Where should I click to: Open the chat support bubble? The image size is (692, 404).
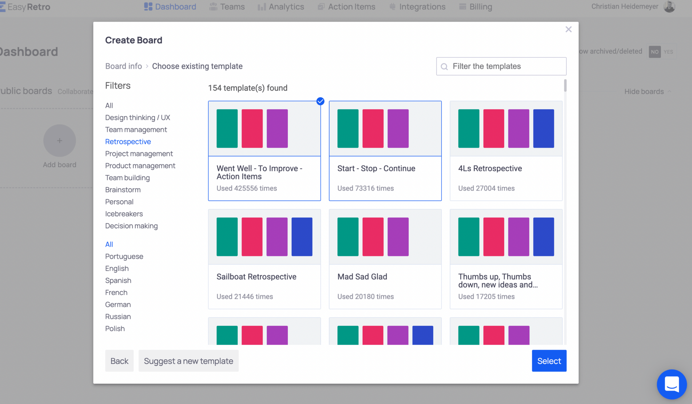click(671, 384)
